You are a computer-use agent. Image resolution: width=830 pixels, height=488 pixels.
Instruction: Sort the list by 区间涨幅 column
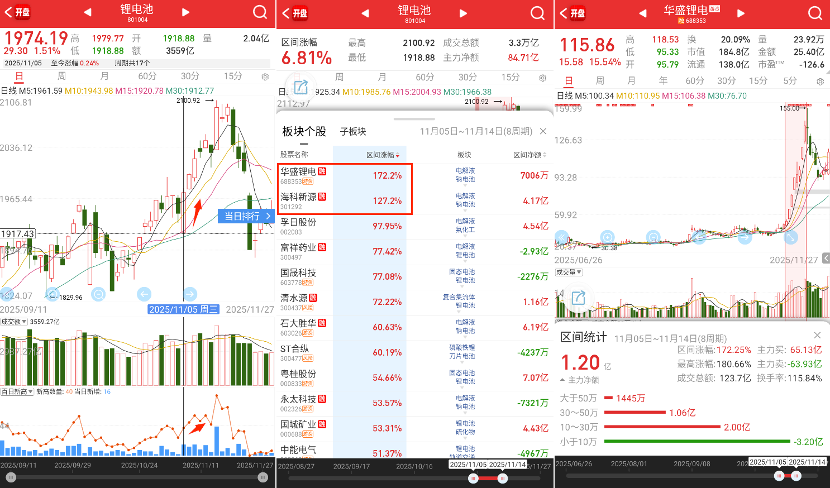coord(383,155)
